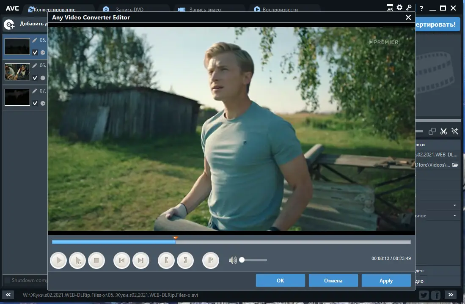The image size is (465, 304).
Task: Close the Any Video Converter Editor dialog
Action: pos(408,17)
